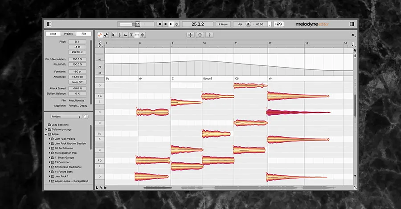
Task: Click the Stop button
Action: coord(165,24)
